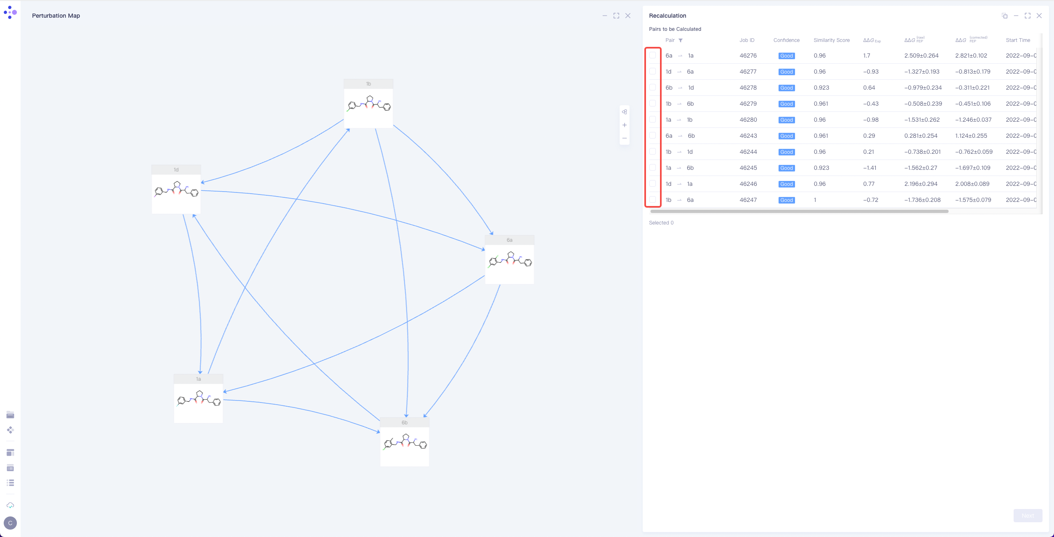Viewport: 1054px width, 537px height.
Task: Click the Confidence column header
Action: click(x=786, y=40)
